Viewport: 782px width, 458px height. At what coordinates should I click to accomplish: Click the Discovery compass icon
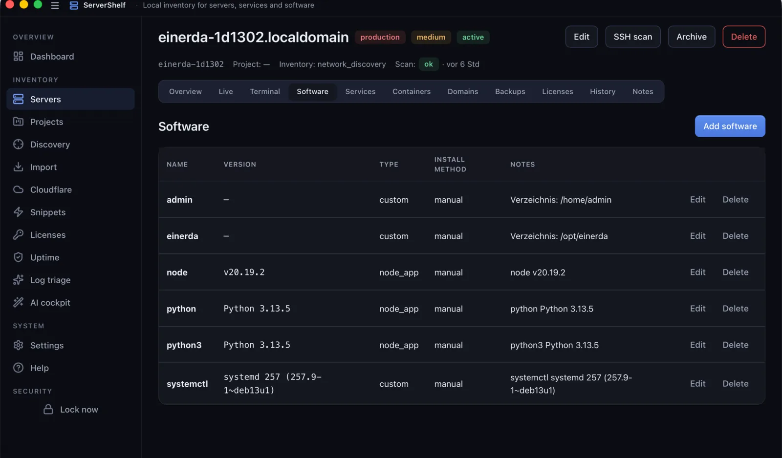click(18, 144)
